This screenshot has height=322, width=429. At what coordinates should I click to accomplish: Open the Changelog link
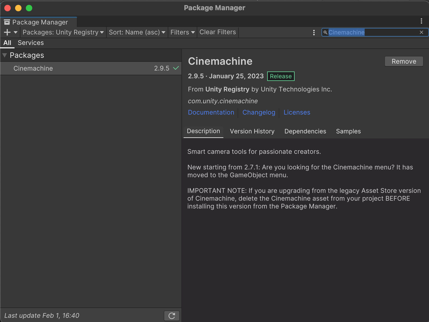click(259, 112)
